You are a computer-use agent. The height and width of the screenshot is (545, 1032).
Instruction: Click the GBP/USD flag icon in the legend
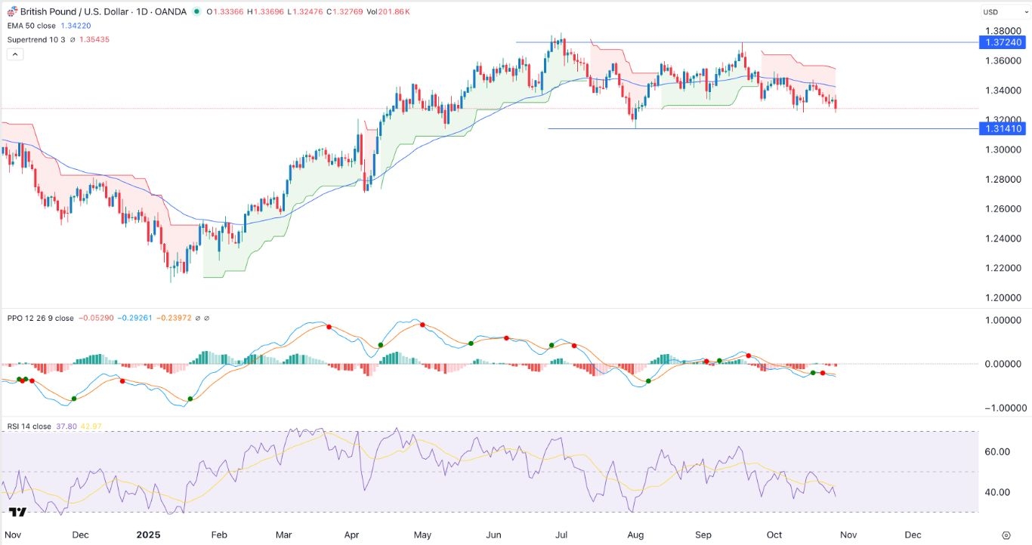point(11,11)
